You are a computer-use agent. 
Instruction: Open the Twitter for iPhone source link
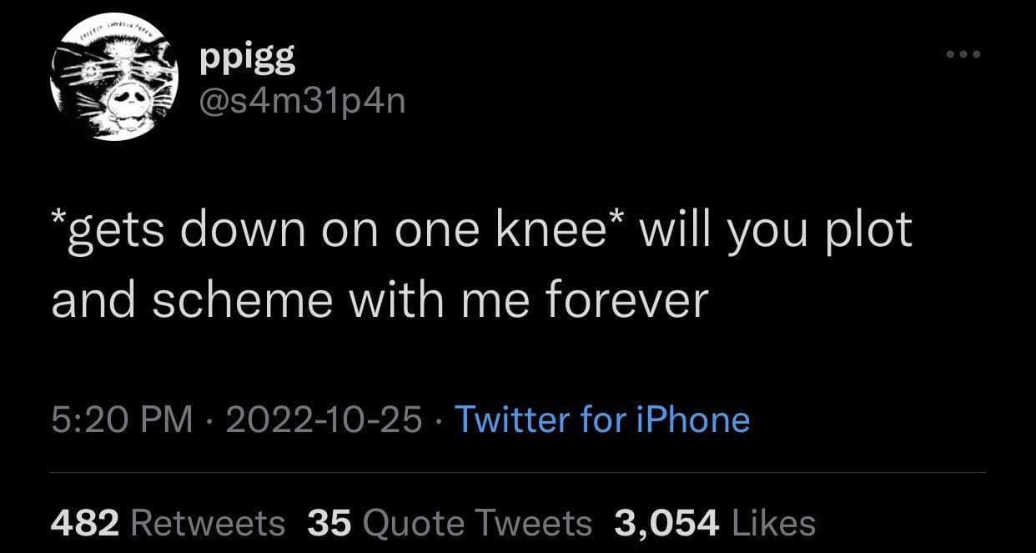[x=601, y=419]
